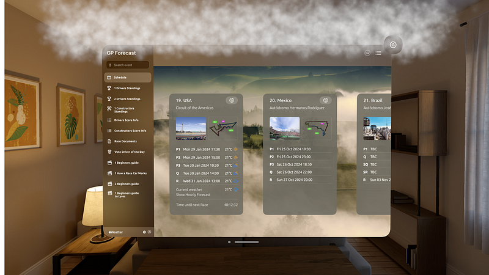Click the cloud icon on the Current weather row
The height and width of the screenshot is (275, 489).
(x=236, y=189)
